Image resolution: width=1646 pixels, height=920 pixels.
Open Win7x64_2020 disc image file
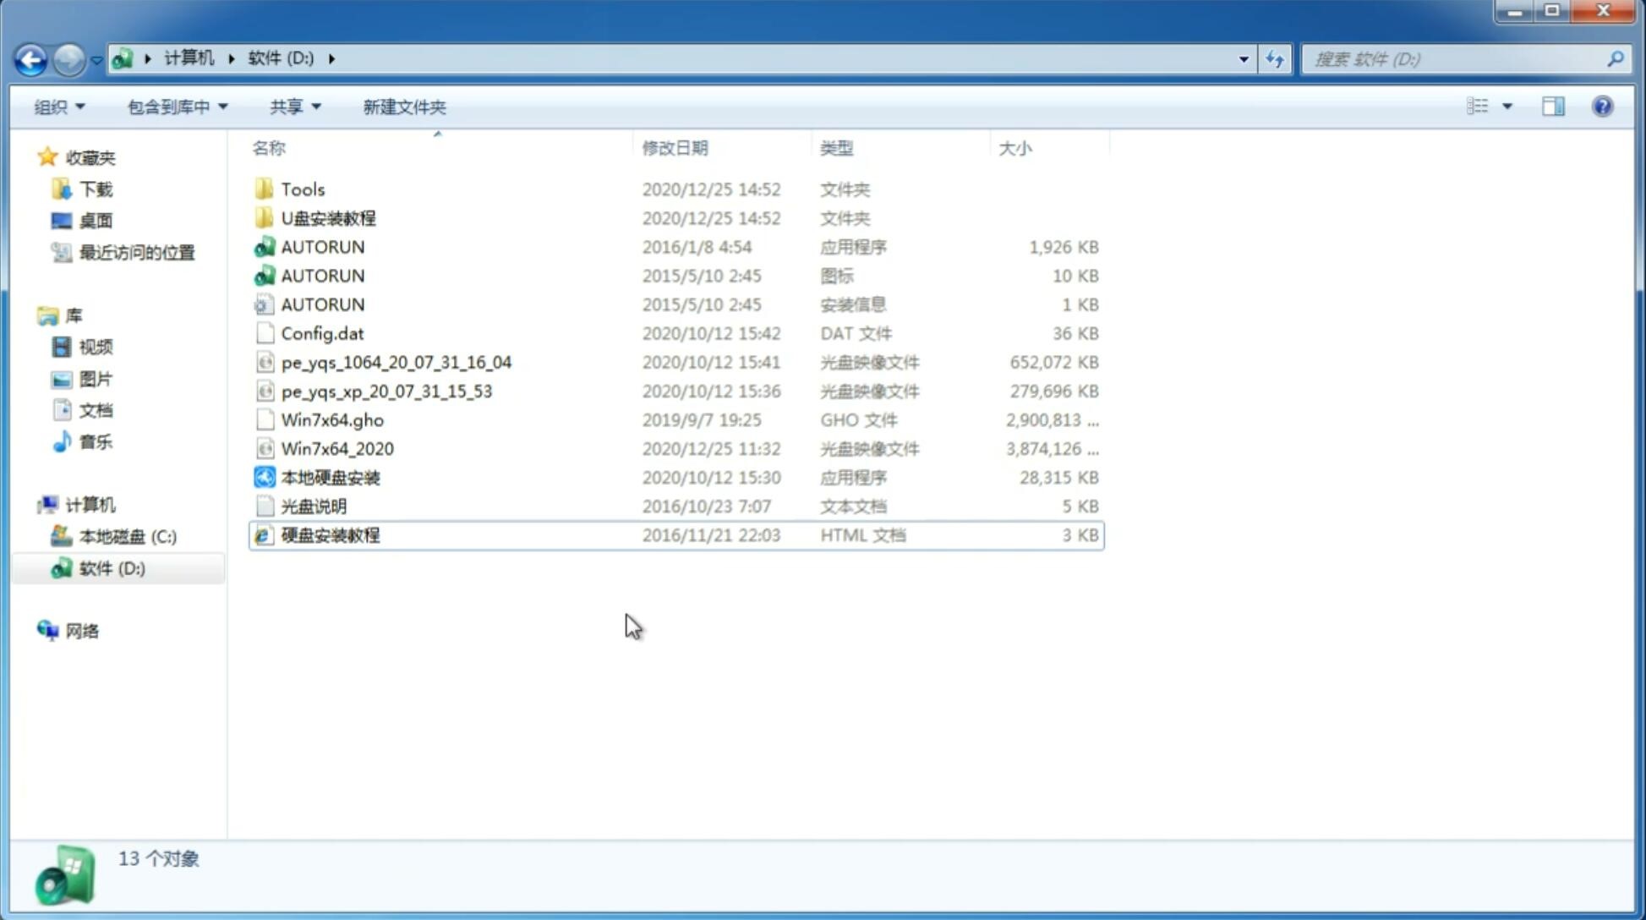tap(338, 447)
